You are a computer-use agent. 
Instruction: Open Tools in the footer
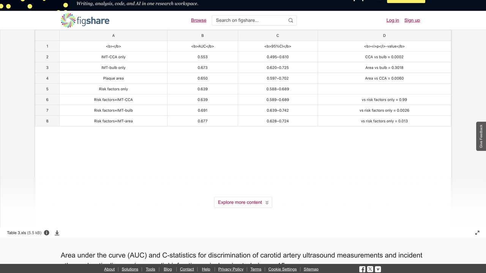[x=150, y=269]
